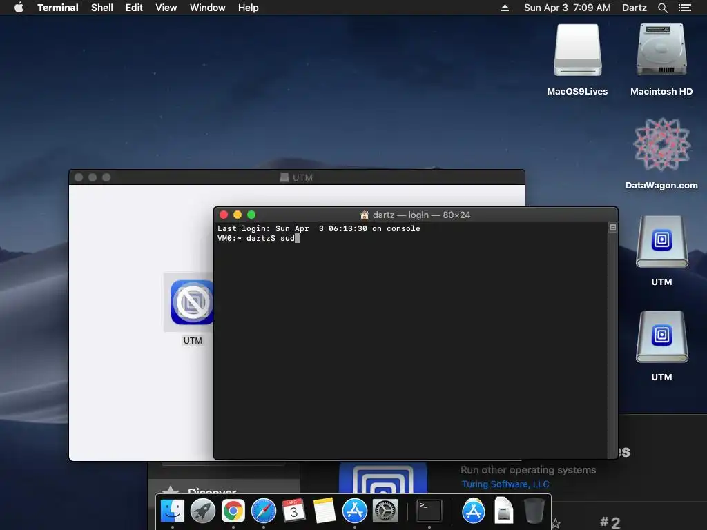The image size is (707, 530).
Task: Click the UTM app icon in App Store
Action: click(382, 478)
